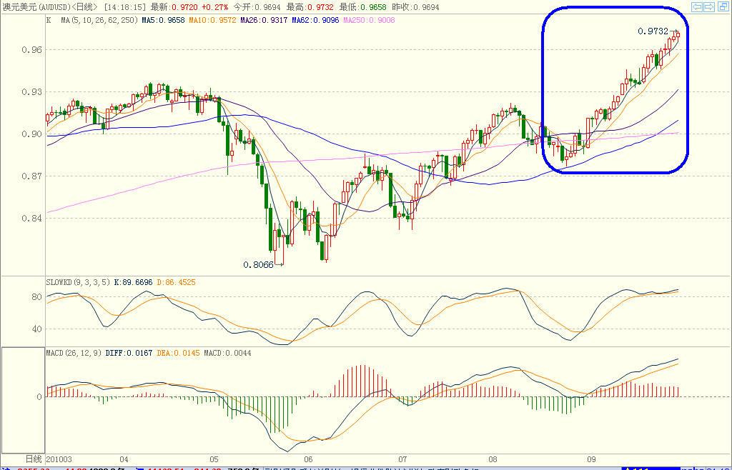Click the K:89.6696 stochastic value

(x=133, y=282)
